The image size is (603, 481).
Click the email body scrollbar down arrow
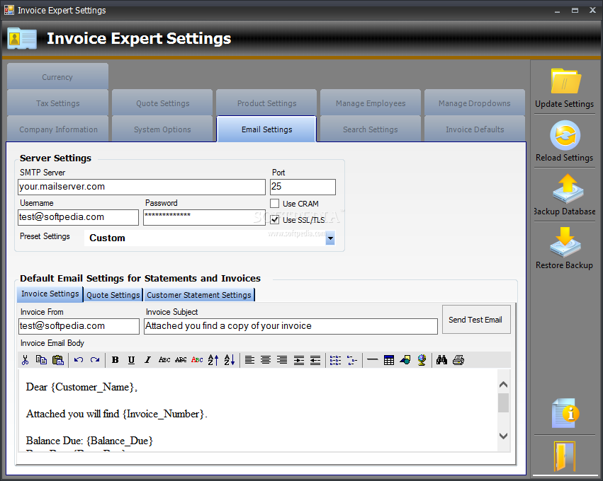(x=503, y=436)
